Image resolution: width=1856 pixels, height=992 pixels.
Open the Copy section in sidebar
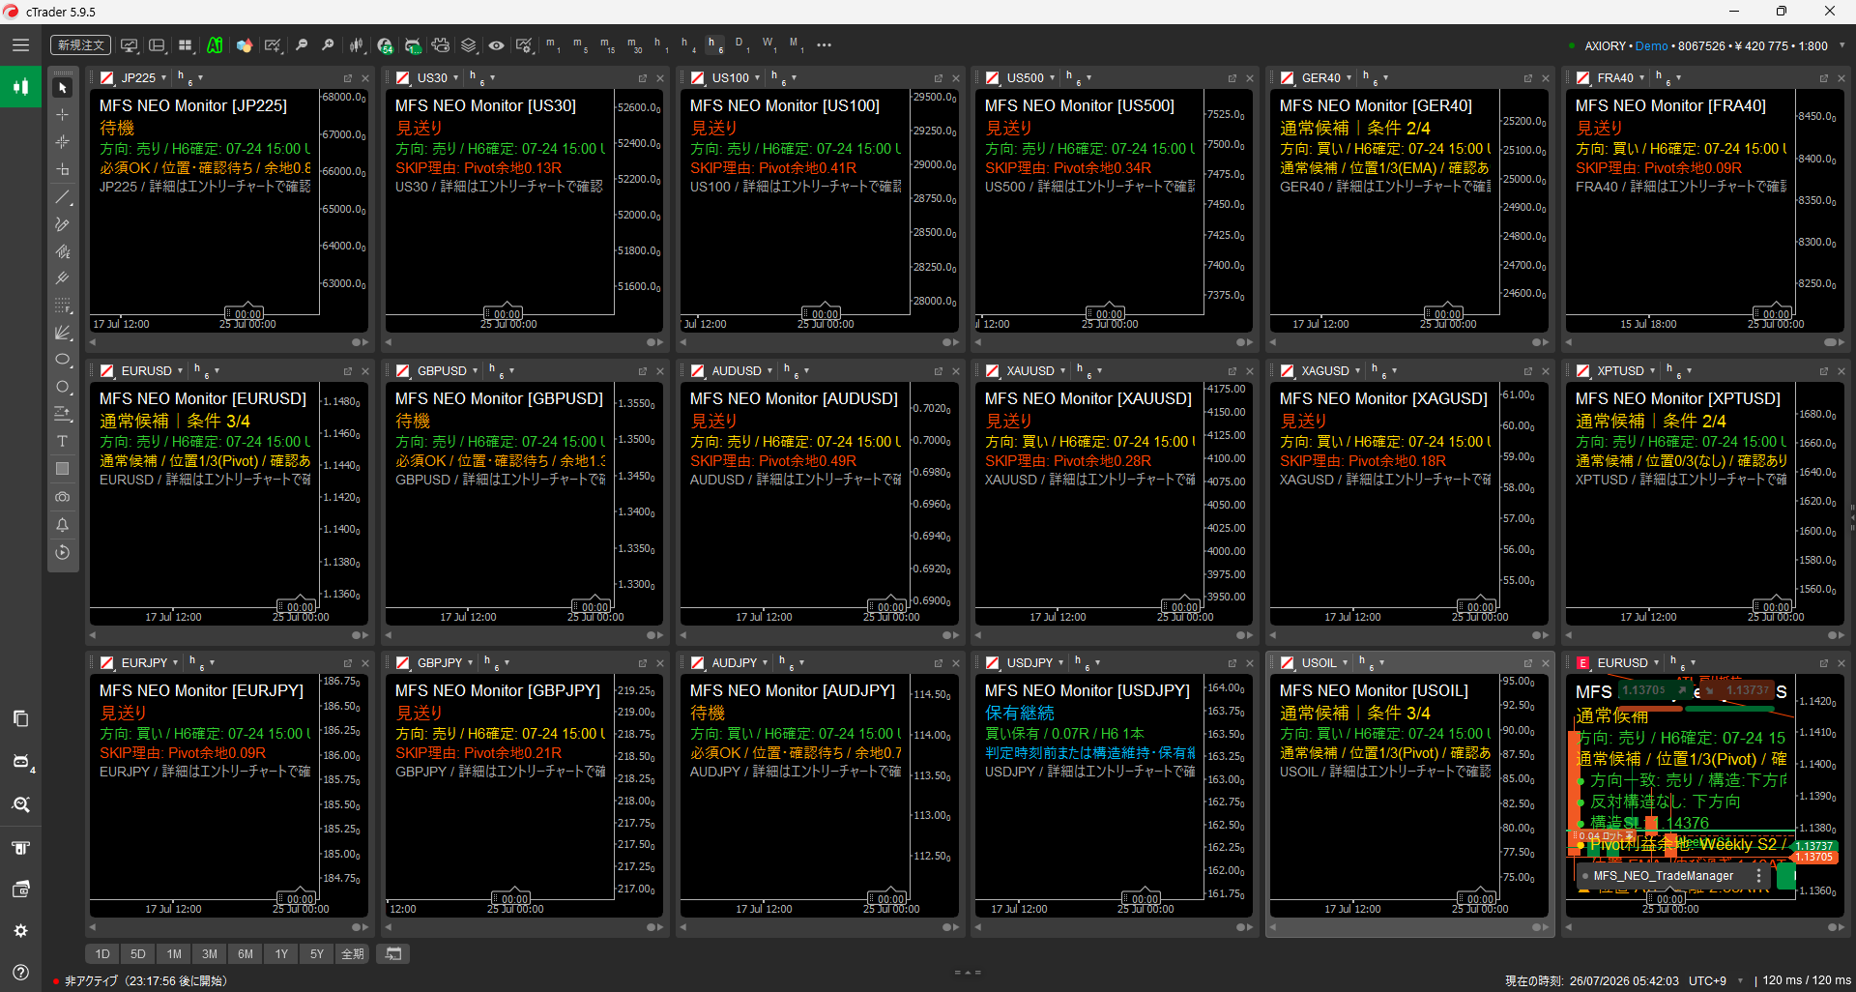click(20, 718)
